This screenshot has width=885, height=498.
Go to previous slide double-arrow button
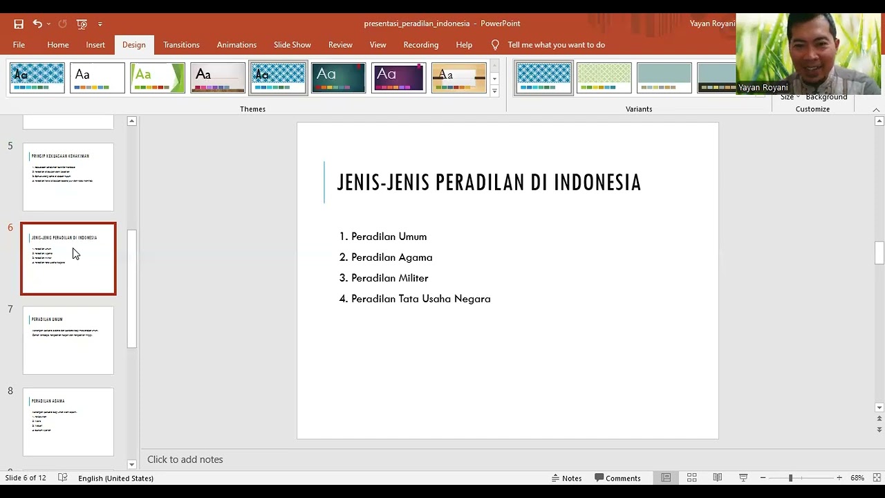click(879, 418)
